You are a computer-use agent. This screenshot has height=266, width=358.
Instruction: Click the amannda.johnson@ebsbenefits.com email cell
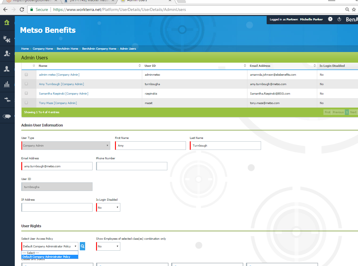(273, 75)
